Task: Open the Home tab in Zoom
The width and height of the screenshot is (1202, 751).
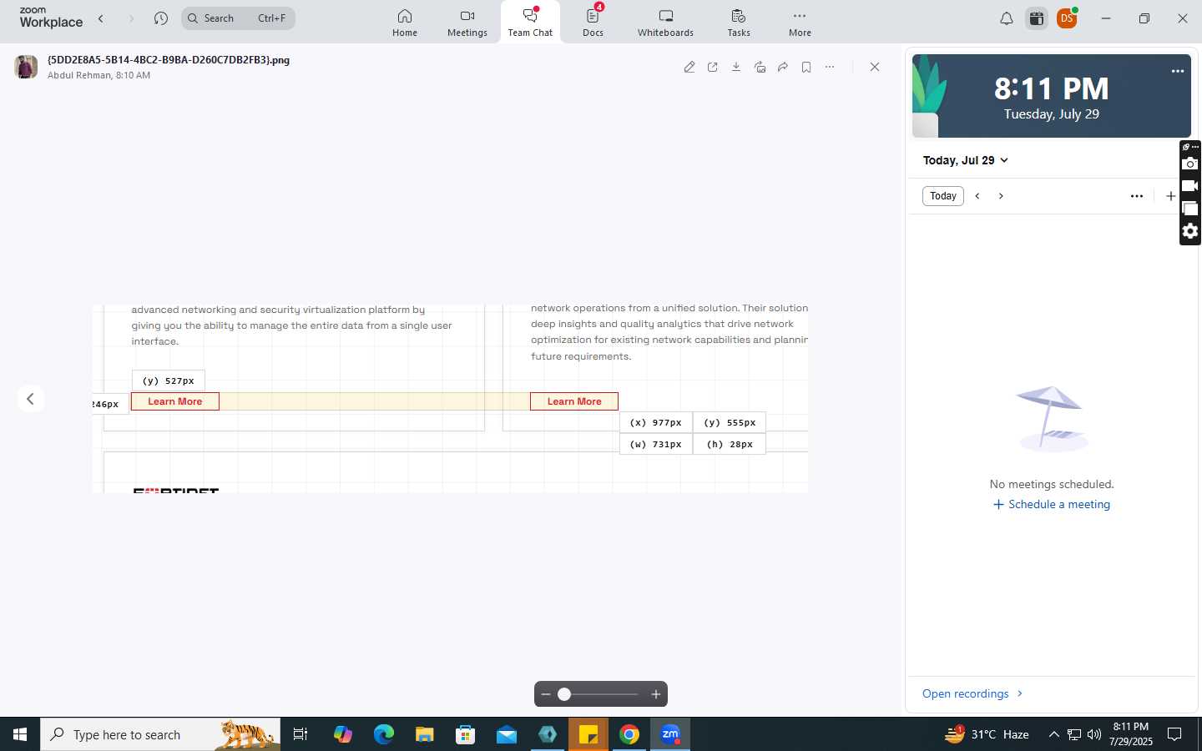Action: click(x=405, y=23)
